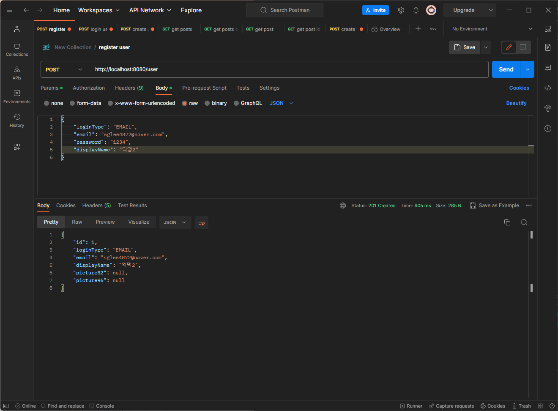Open response options ellipsis menu

pyautogui.click(x=529, y=205)
